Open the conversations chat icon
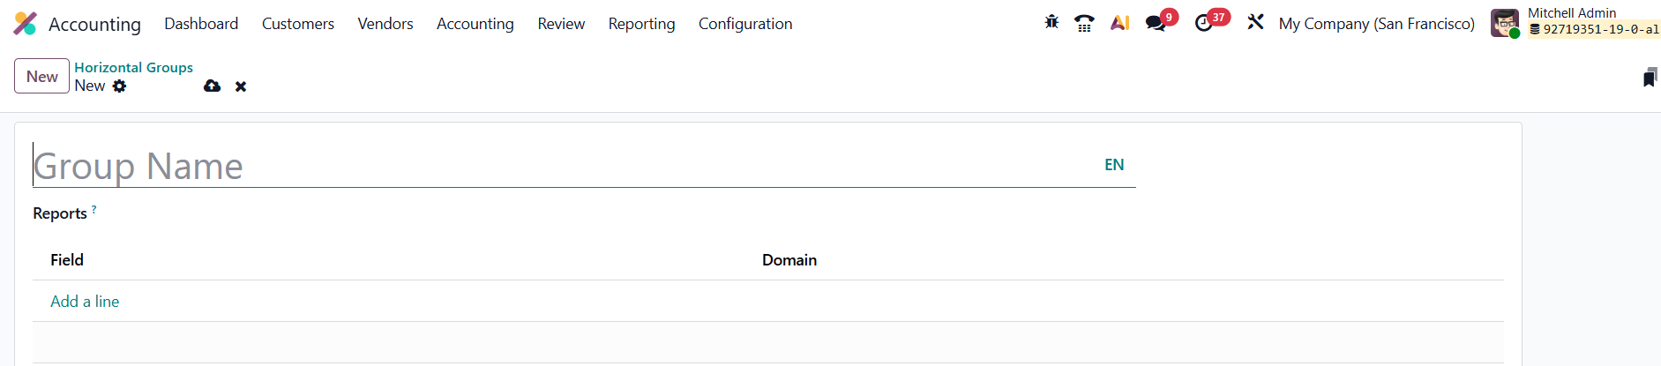This screenshot has height=366, width=1661. click(1156, 24)
